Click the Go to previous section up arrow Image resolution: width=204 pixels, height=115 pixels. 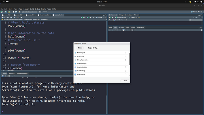point(91,18)
